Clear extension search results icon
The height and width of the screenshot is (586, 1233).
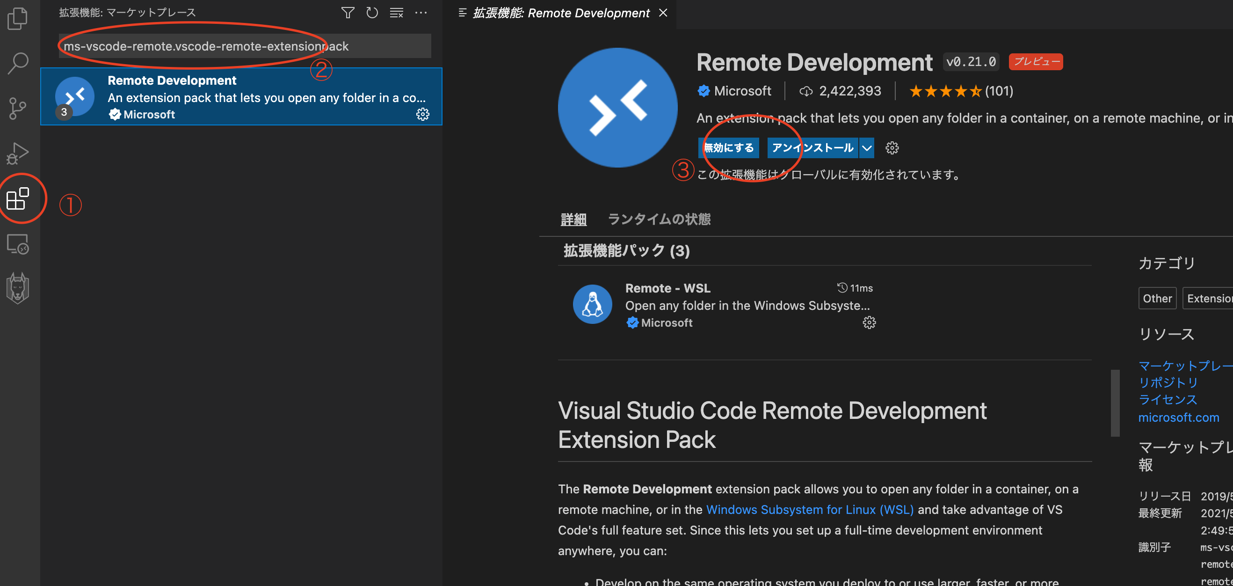click(396, 13)
